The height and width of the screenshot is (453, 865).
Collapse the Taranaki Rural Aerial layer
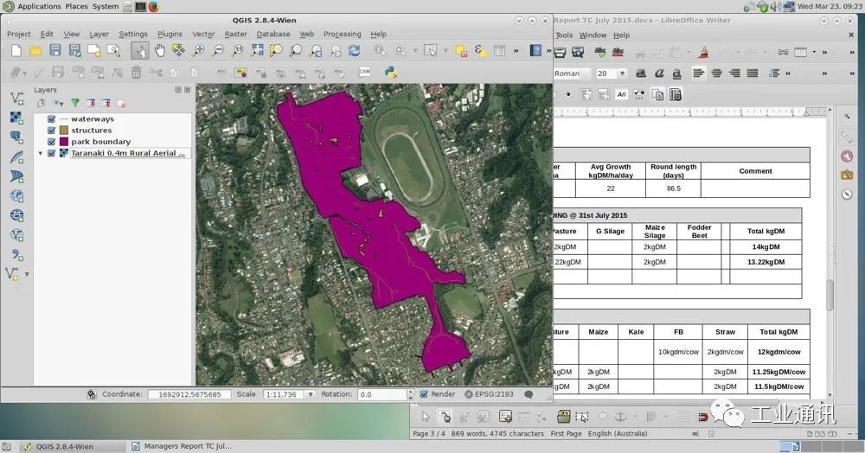[41, 153]
